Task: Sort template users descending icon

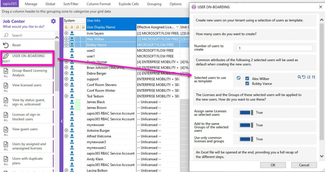Action: [314, 77]
